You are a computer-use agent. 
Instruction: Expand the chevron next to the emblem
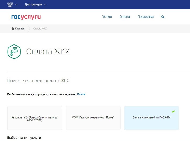coord(17,5)
